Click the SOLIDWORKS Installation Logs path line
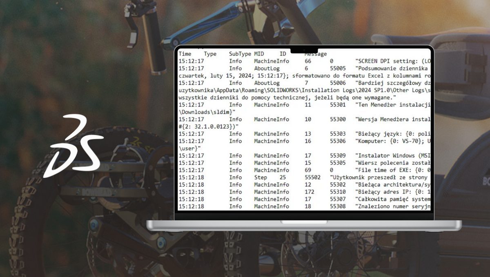Image resolution: width=490 pixels, height=277 pixels. 304,90
